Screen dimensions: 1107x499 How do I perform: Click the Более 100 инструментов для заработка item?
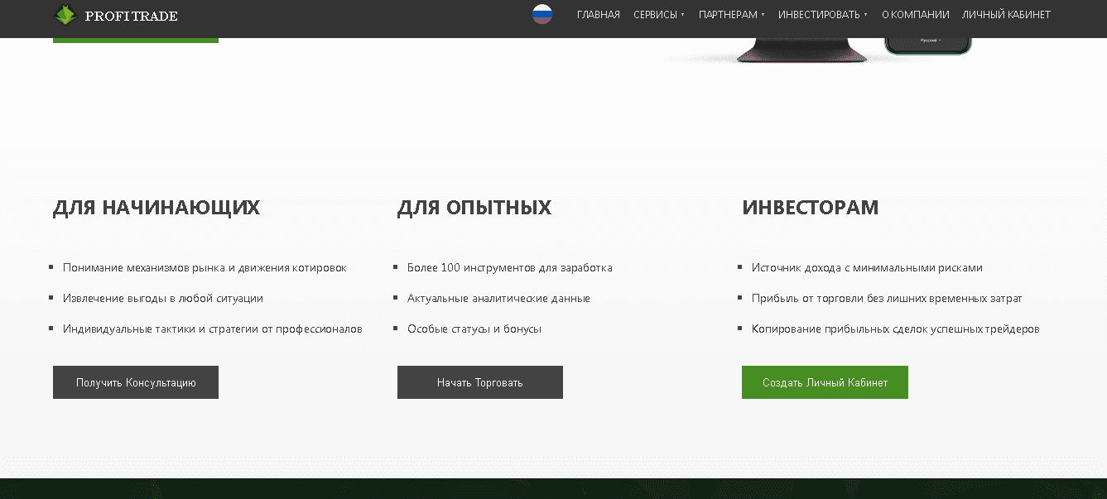tap(509, 268)
